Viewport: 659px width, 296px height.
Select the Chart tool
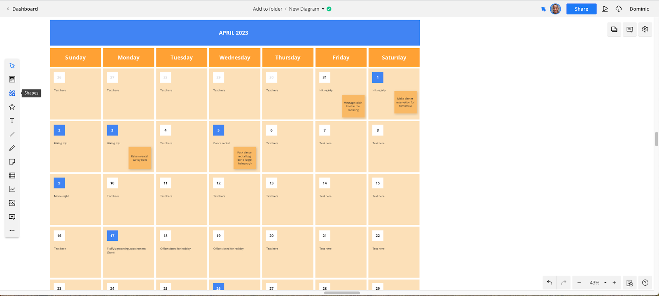(12, 189)
